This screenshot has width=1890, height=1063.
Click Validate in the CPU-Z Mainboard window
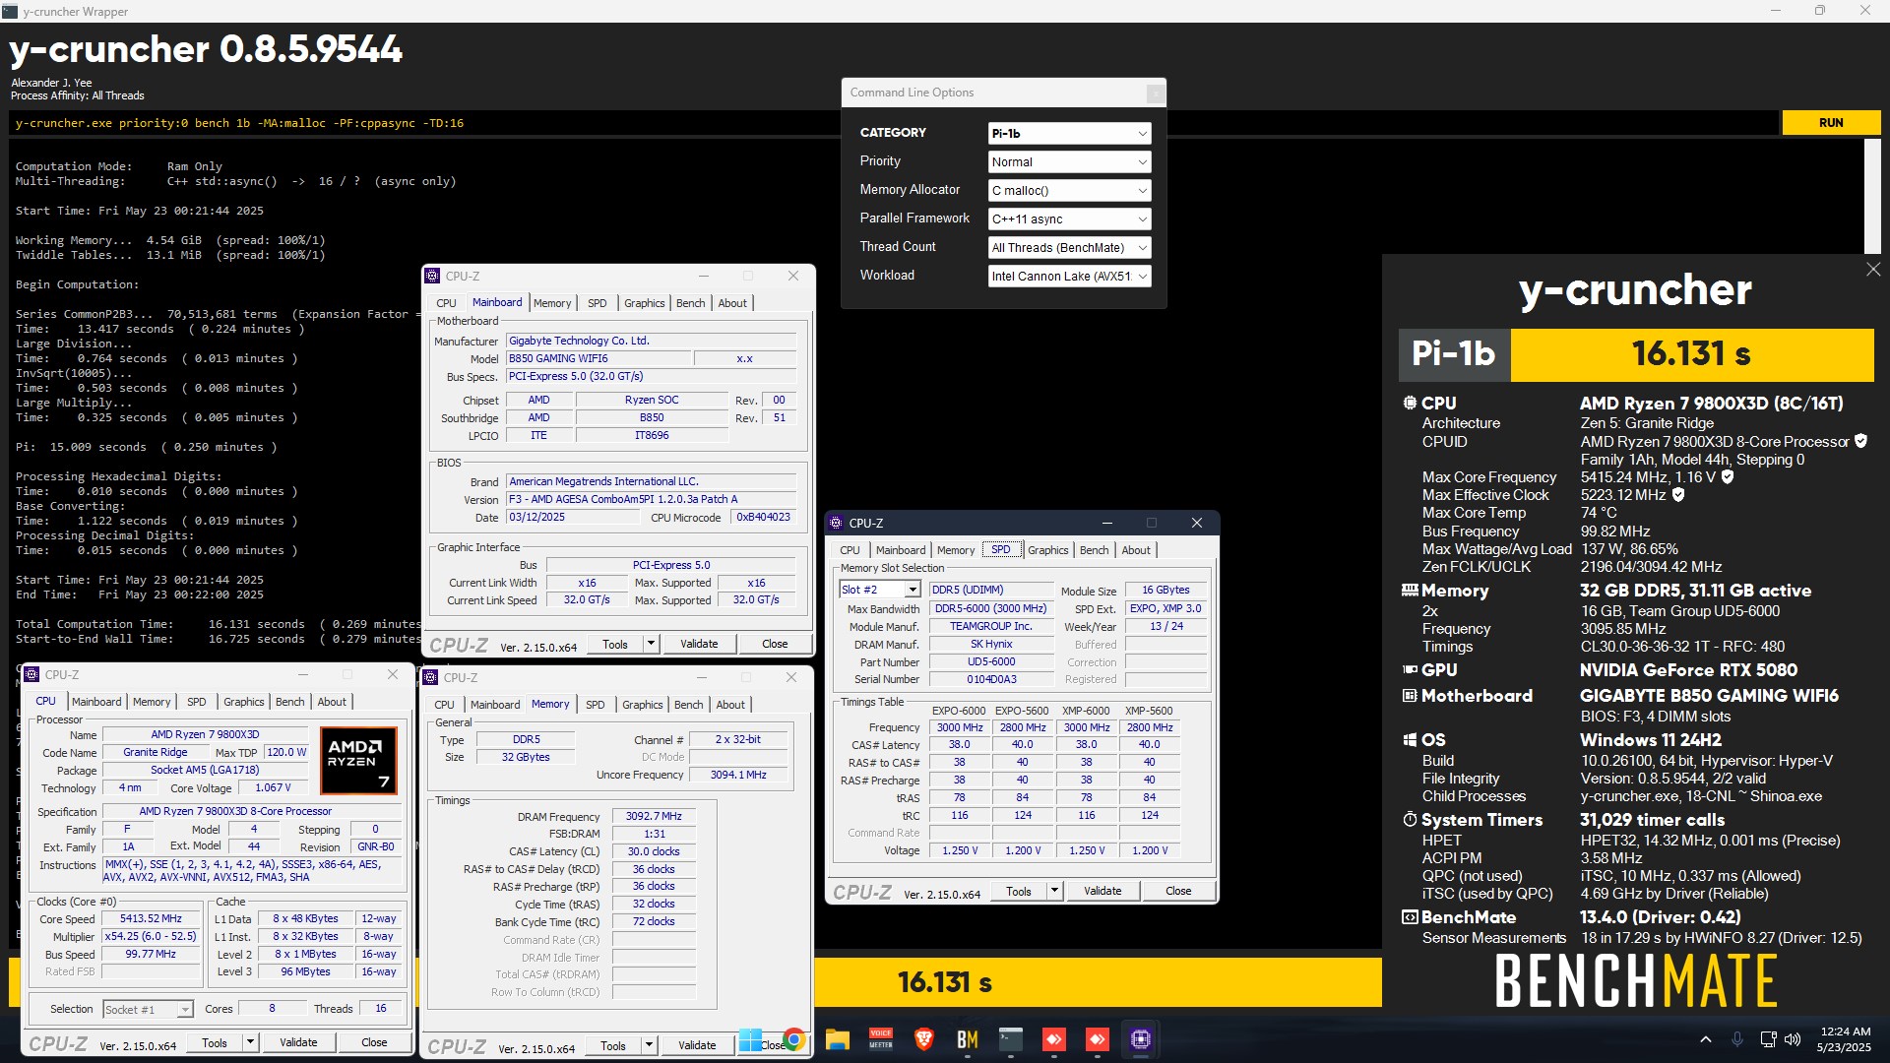point(699,644)
